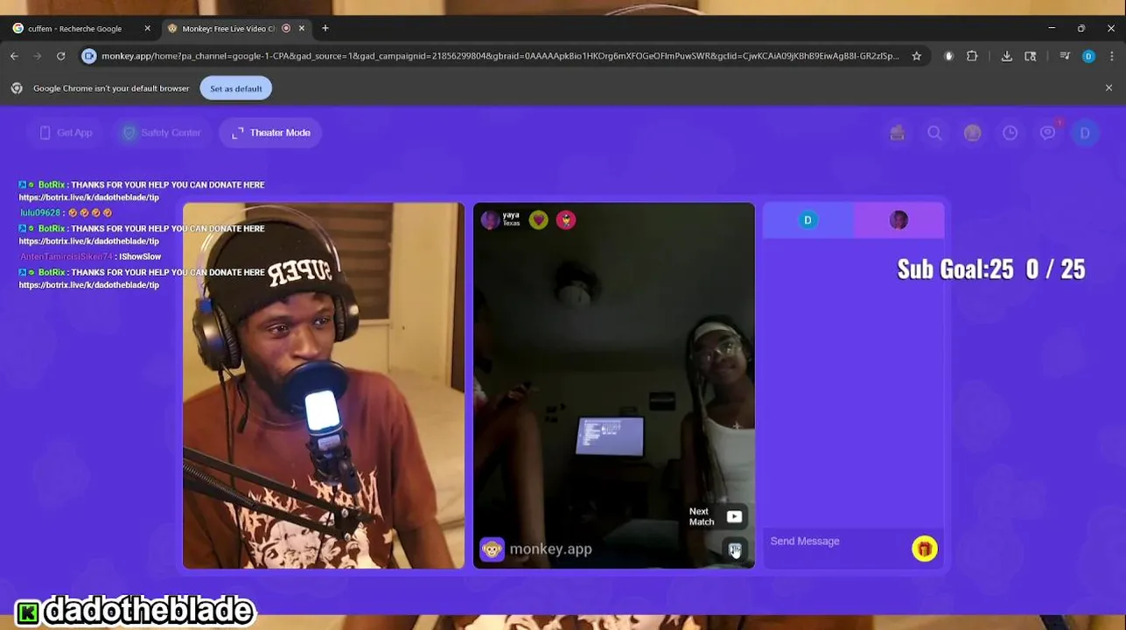
Task: Set Chrome as default browser
Action: pyautogui.click(x=235, y=88)
